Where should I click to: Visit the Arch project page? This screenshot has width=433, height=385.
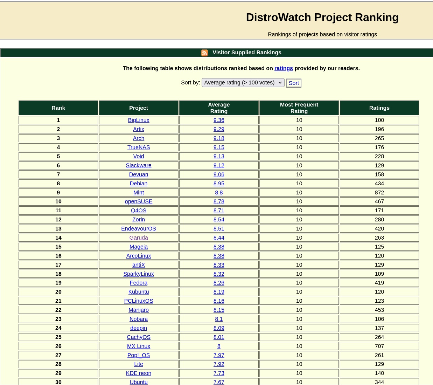click(139, 138)
